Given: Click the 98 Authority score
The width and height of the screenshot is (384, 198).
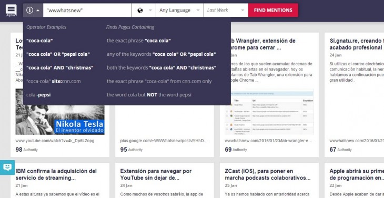Looking at the screenshot, I should (x=26, y=150).
